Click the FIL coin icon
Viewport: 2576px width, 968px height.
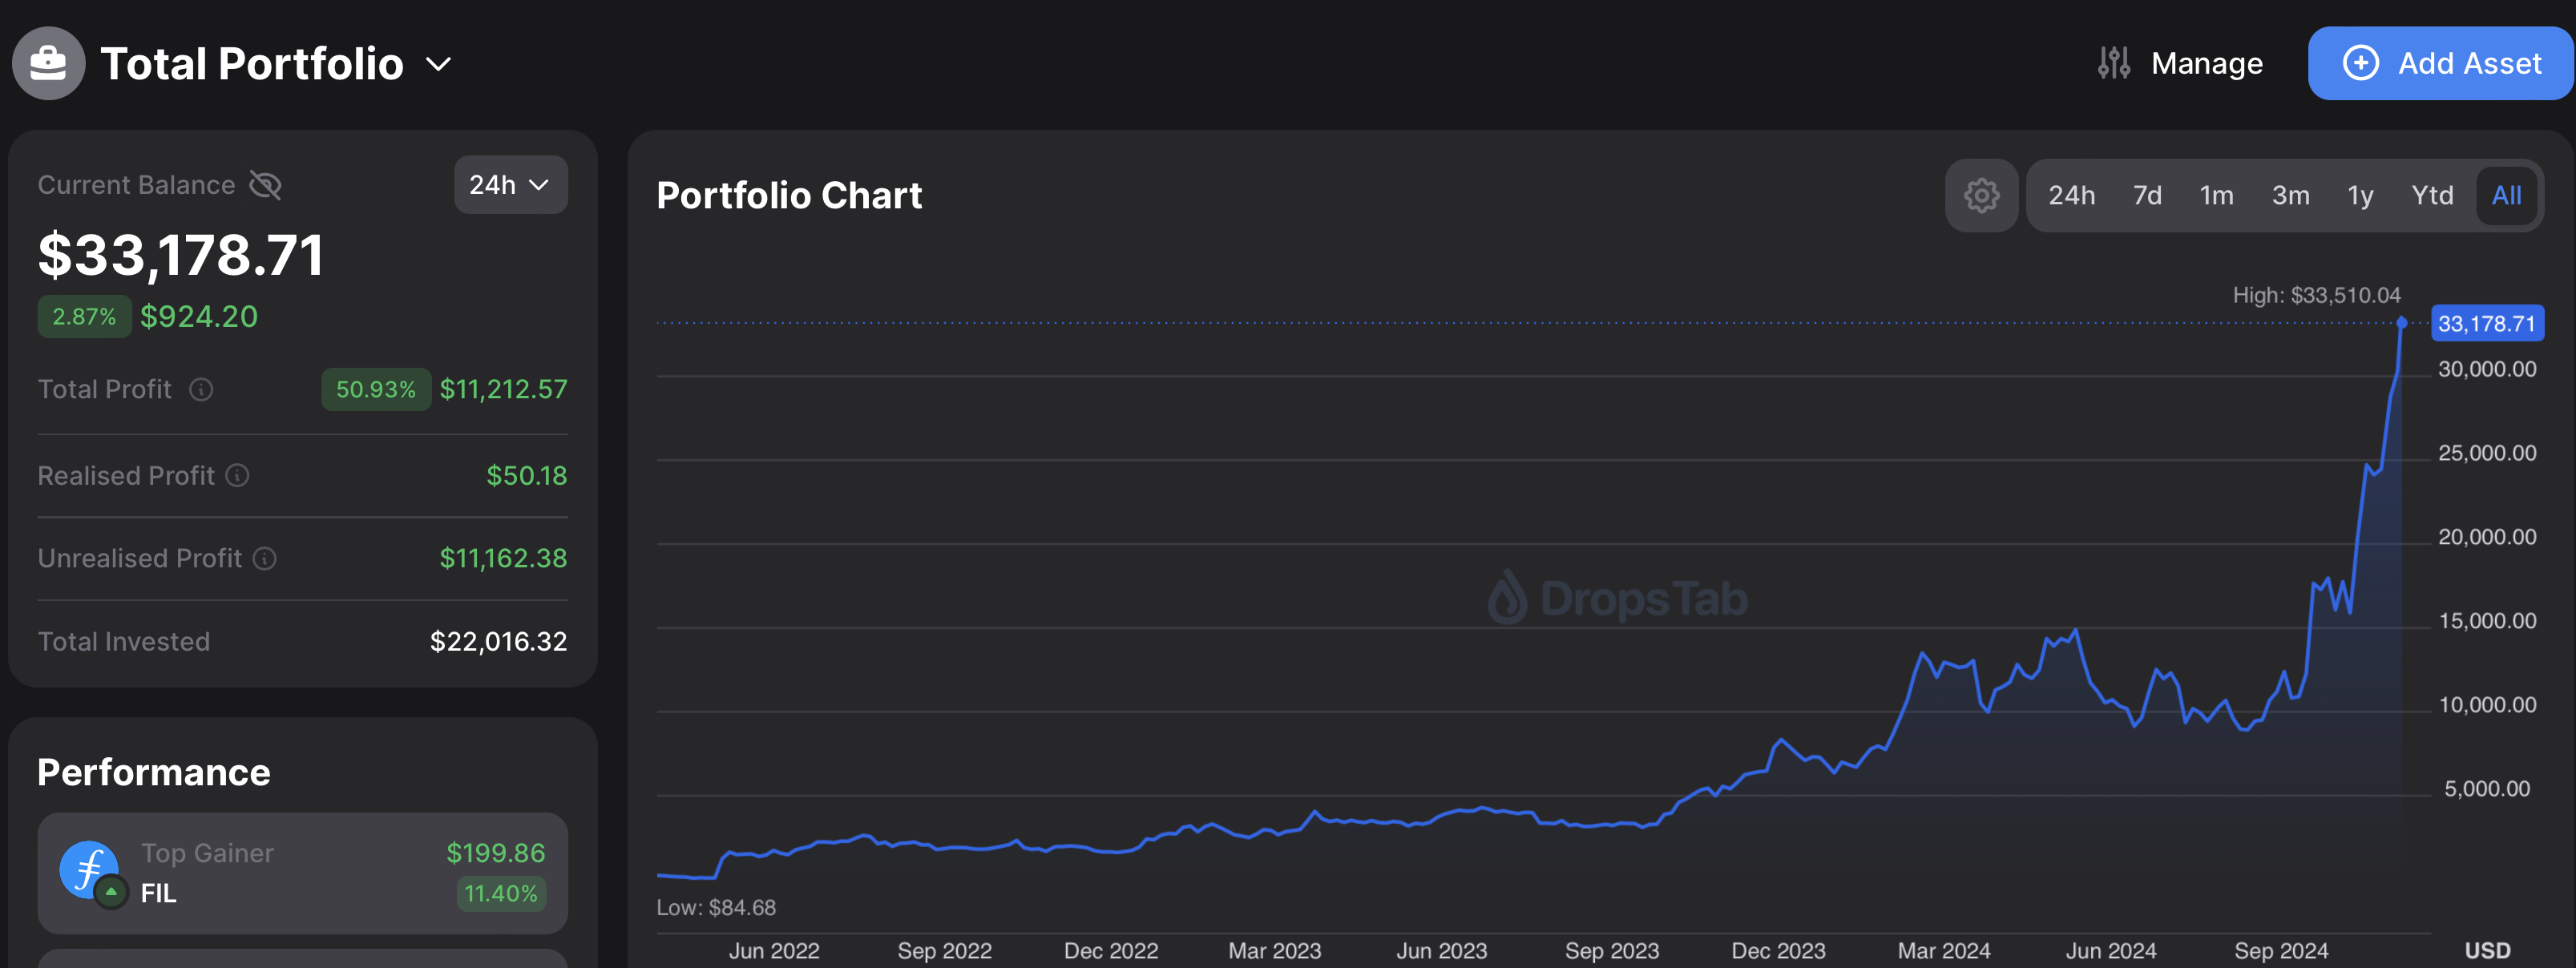tap(89, 869)
